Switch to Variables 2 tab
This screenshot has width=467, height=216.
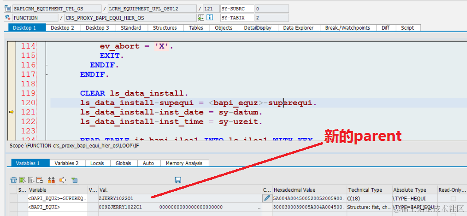(x=67, y=163)
